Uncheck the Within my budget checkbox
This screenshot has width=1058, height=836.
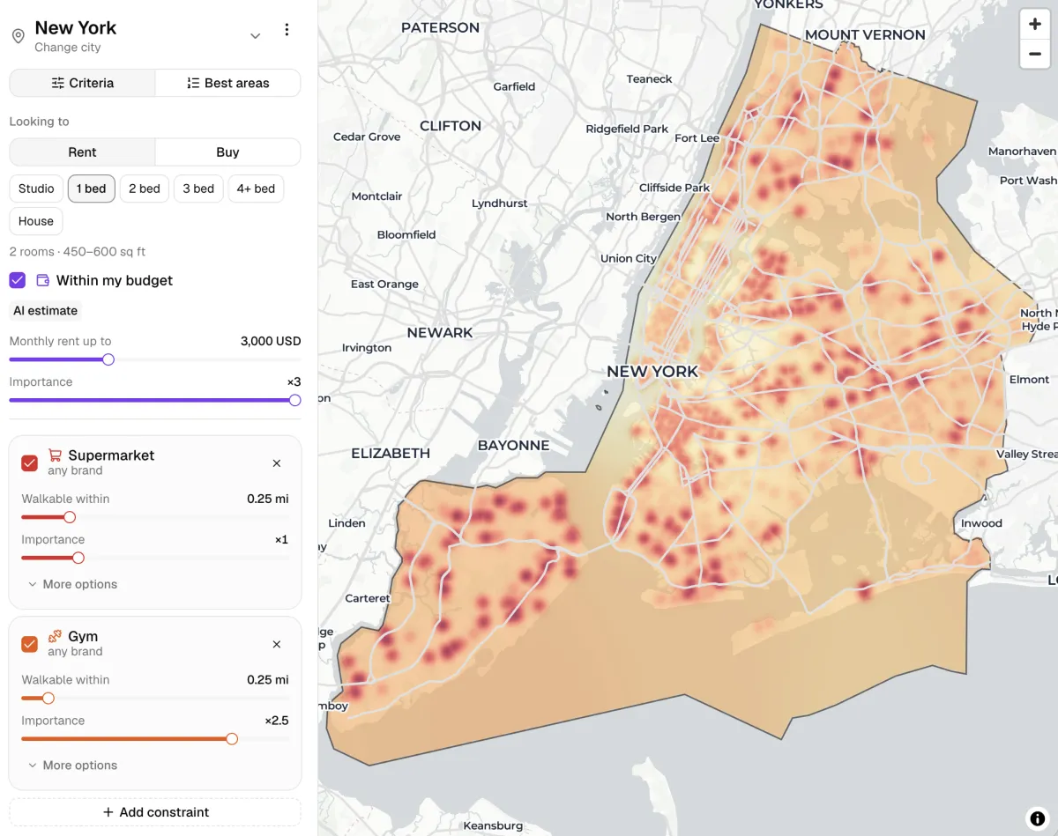tap(18, 280)
